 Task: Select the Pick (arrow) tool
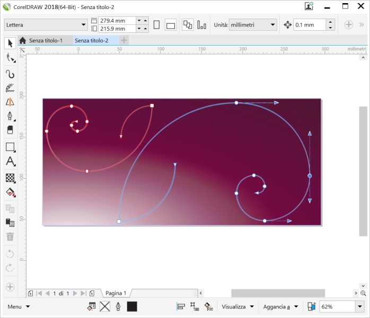pyautogui.click(x=10, y=43)
